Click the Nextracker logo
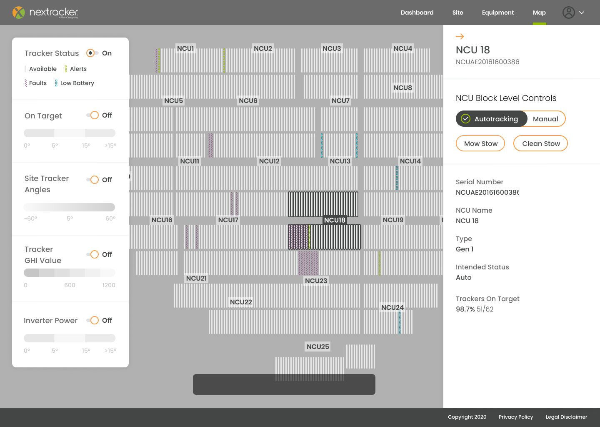The height and width of the screenshot is (427, 600). [45, 13]
